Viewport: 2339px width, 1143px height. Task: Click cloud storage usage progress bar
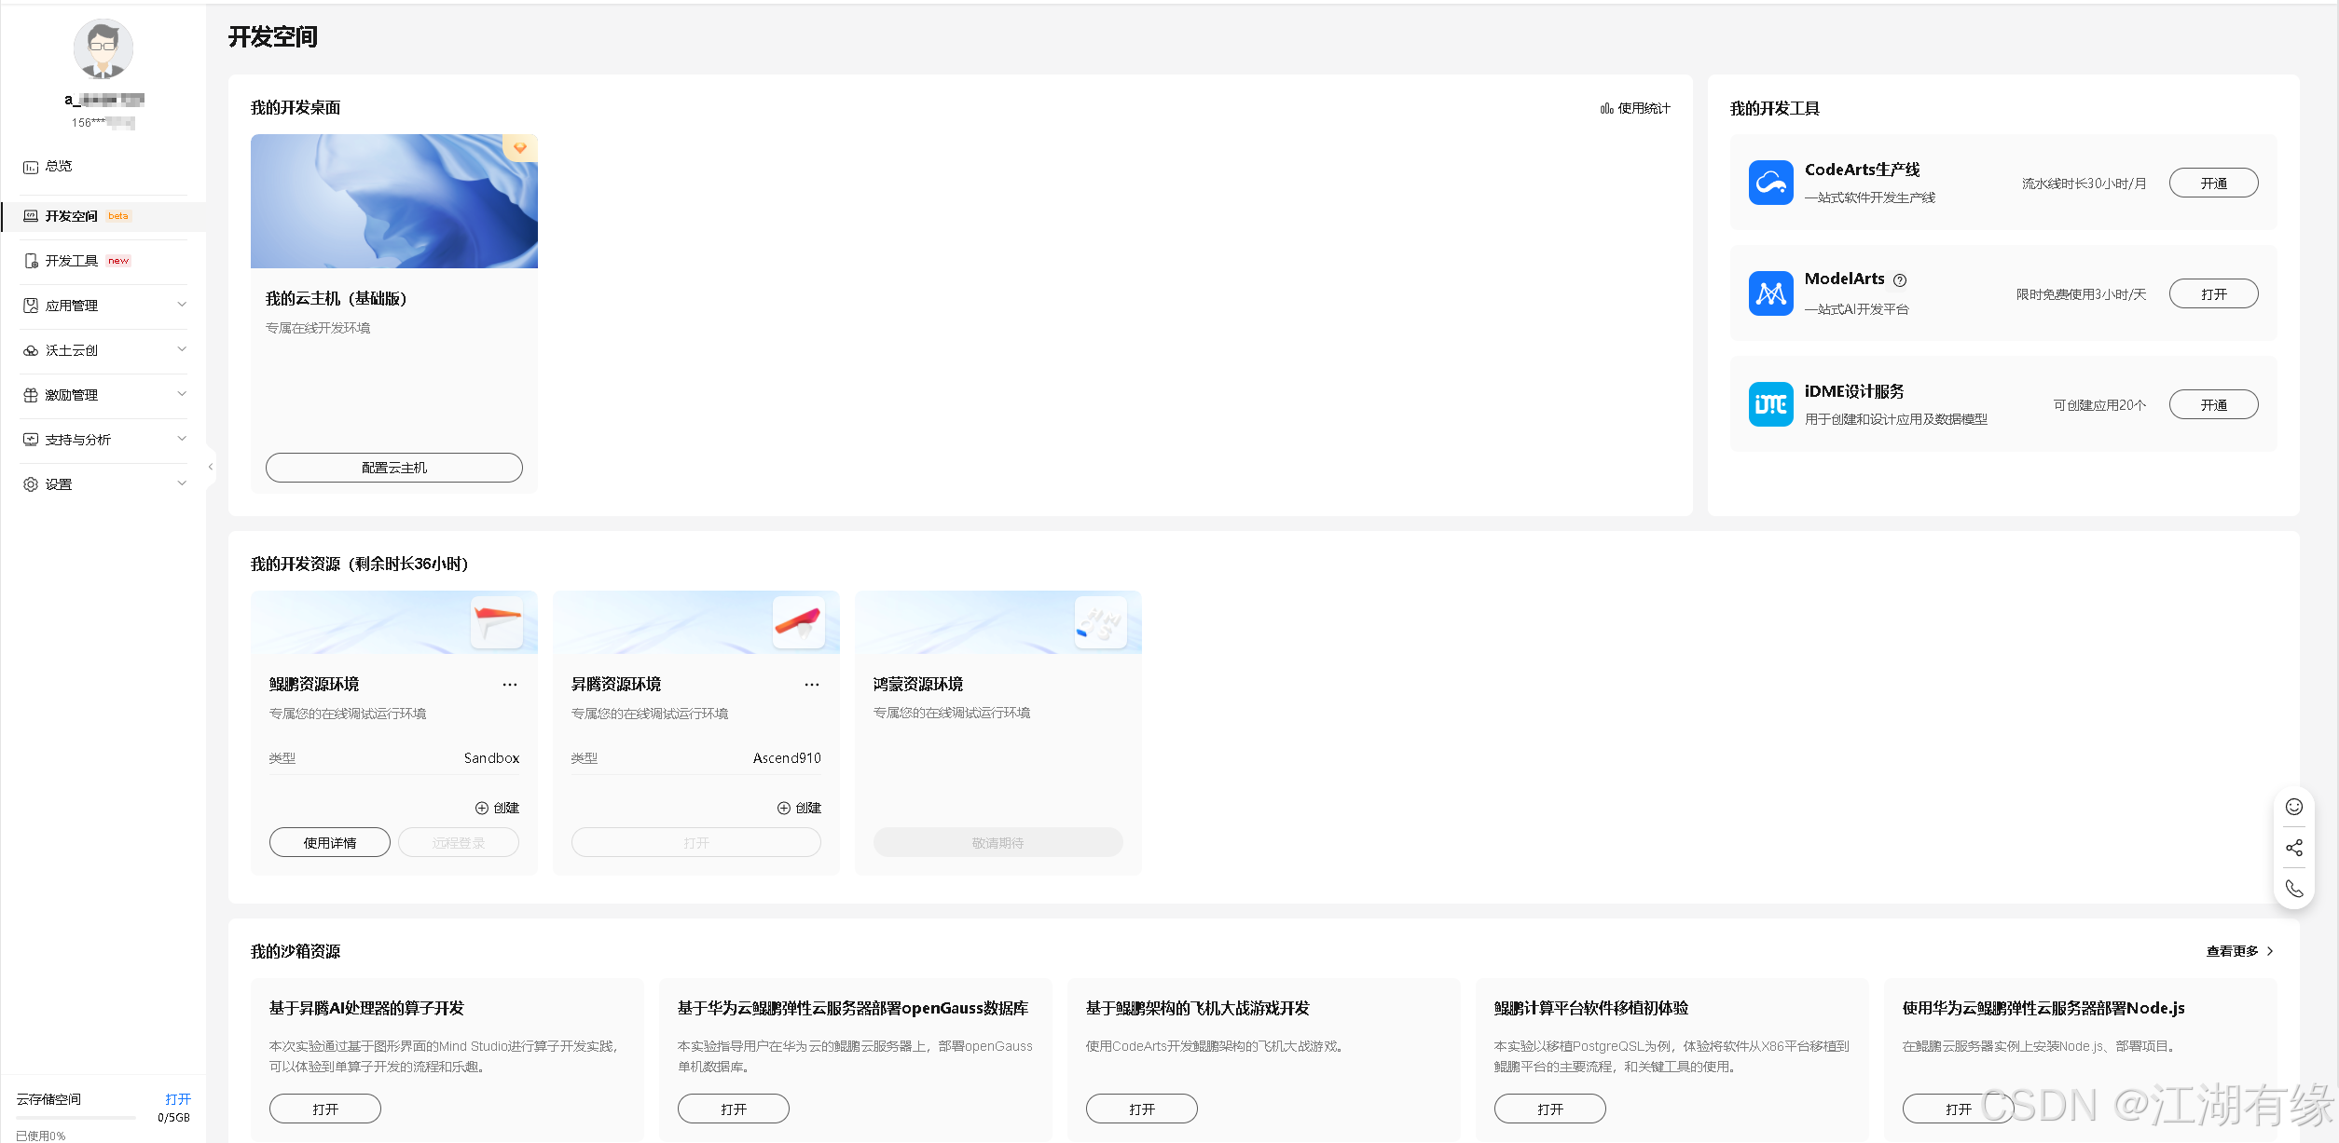coord(76,1117)
